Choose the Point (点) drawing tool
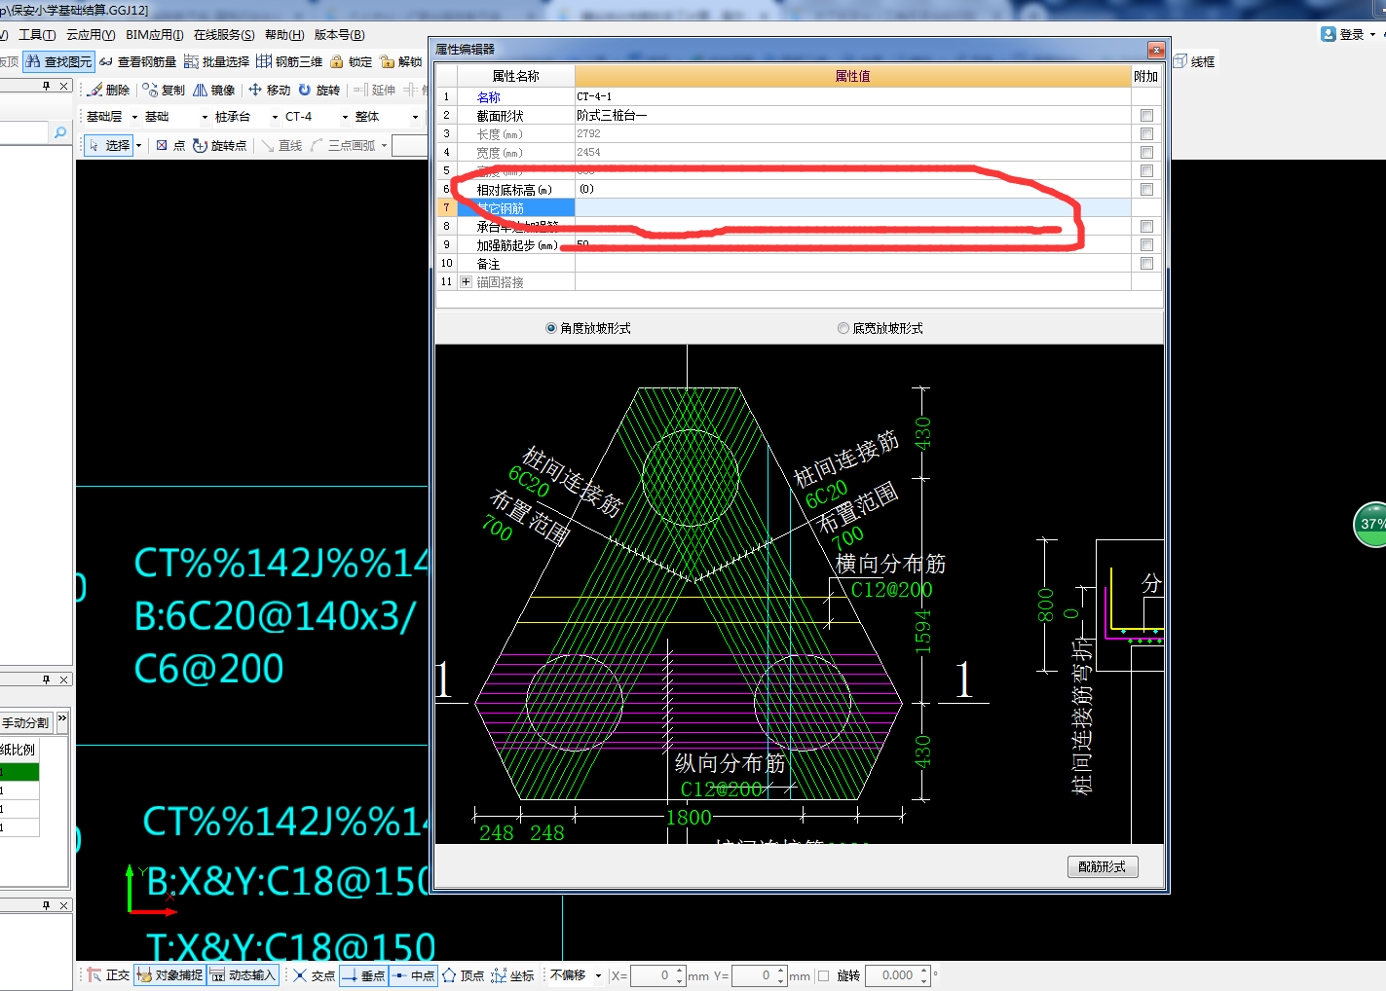Image resolution: width=1386 pixels, height=991 pixels. [170, 145]
